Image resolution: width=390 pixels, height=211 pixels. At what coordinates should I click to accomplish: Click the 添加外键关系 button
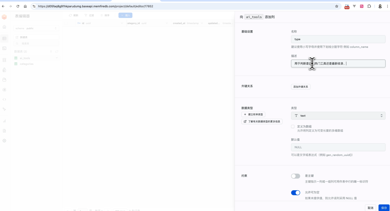(300, 87)
